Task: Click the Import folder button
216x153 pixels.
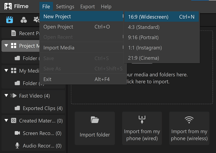Action: [x=95, y=128]
